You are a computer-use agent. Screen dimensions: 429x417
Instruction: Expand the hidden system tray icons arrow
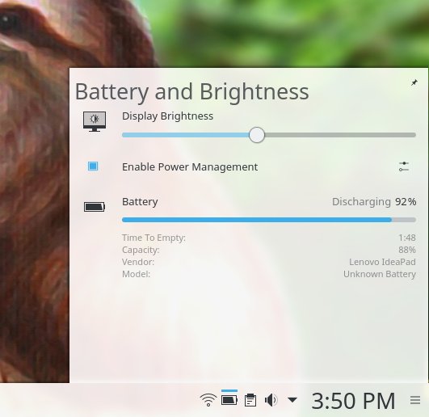[x=292, y=400]
